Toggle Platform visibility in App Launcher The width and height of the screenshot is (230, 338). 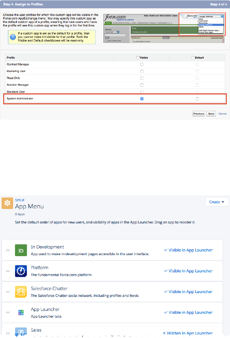(188, 271)
